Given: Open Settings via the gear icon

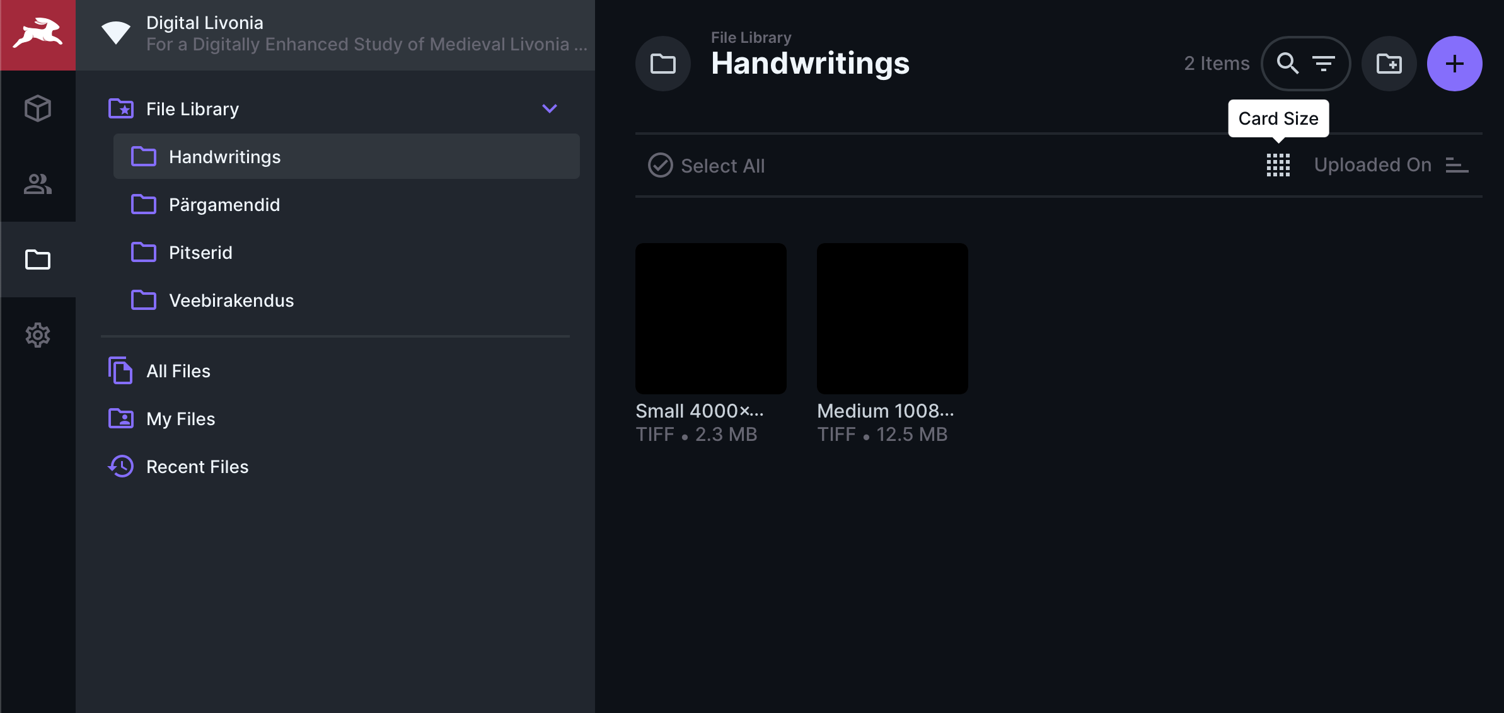Looking at the screenshot, I should coord(38,335).
